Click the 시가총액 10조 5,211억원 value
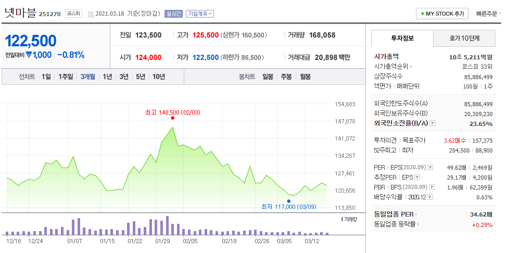This screenshot has height=253, width=507. pos(471,57)
